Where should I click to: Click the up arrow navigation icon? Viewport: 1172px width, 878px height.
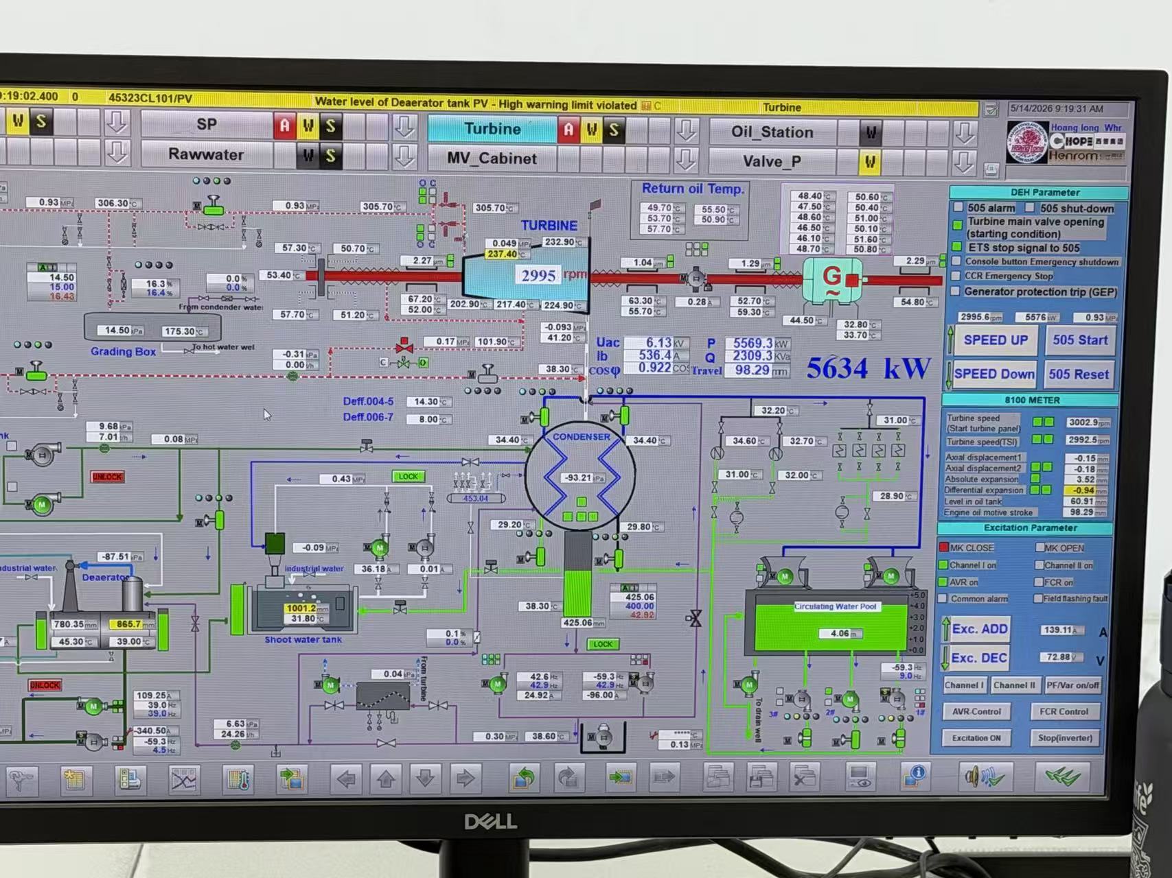386,779
